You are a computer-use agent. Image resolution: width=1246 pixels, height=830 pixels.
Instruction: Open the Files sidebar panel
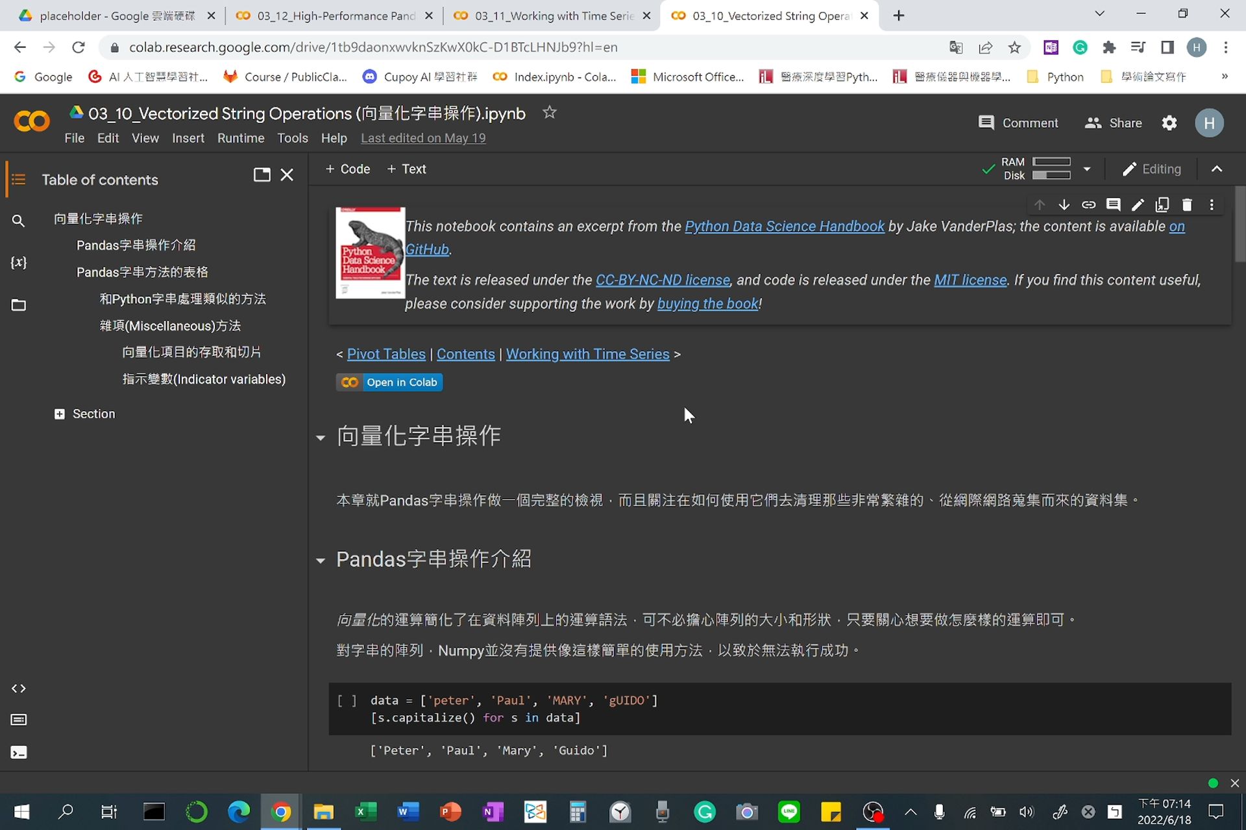[x=18, y=305]
